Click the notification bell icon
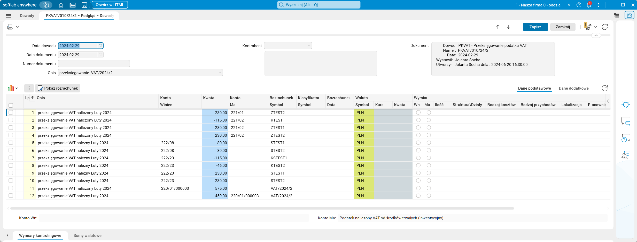This screenshot has height=242, width=637. point(589,5)
